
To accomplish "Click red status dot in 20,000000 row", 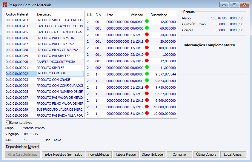I will (x=147, y=41).
